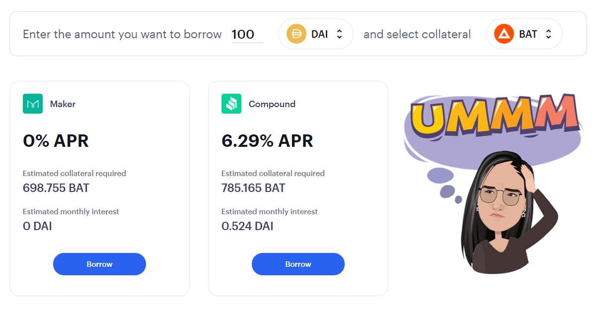The image size is (595, 309).
Task: Expand the BAT collateral selector arrows
Action: tap(548, 34)
